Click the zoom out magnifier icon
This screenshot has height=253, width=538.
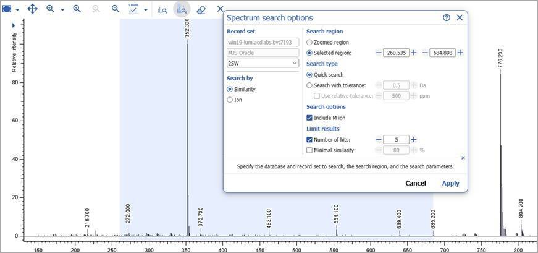point(116,9)
